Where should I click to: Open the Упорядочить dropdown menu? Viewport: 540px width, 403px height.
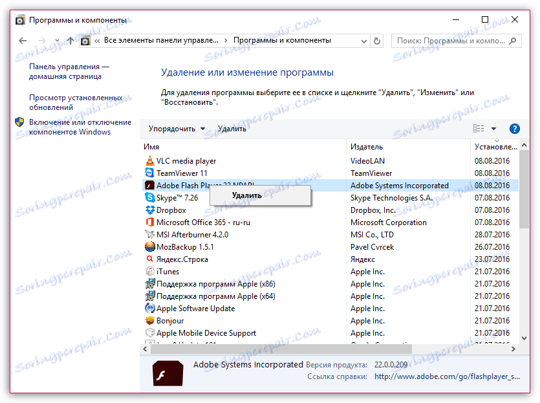[x=170, y=128]
